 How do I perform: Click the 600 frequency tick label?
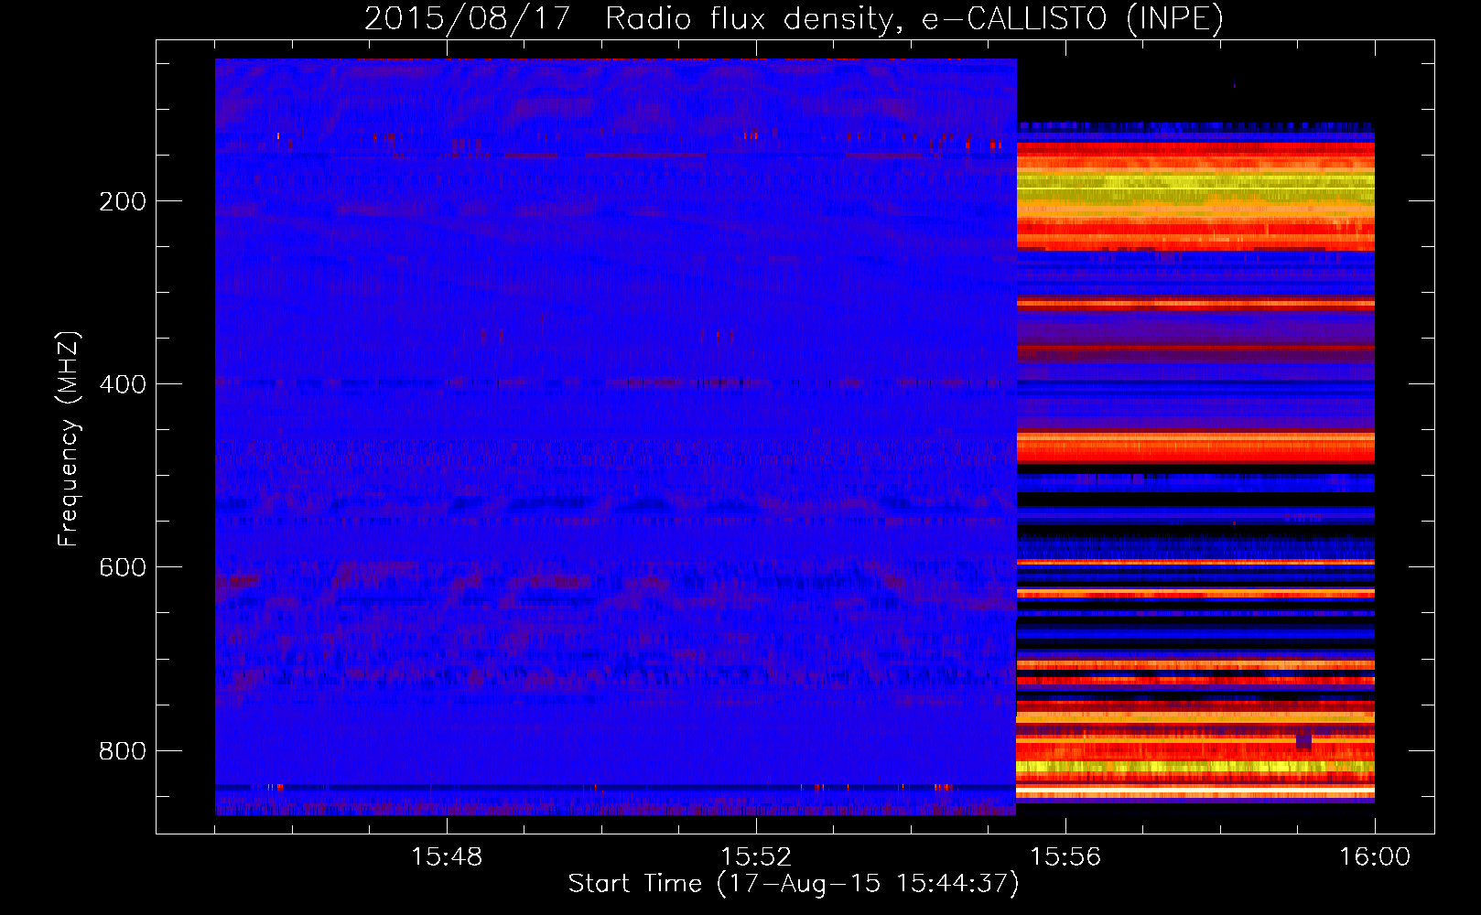tap(123, 567)
